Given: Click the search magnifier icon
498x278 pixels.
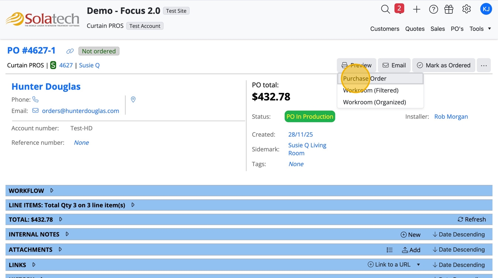Looking at the screenshot, I should [385, 9].
